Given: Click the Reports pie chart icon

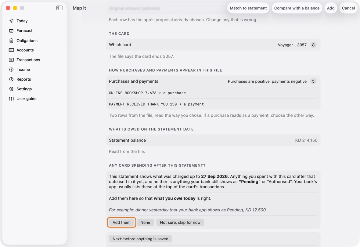Looking at the screenshot, I should pyautogui.click(x=11, y=79).
